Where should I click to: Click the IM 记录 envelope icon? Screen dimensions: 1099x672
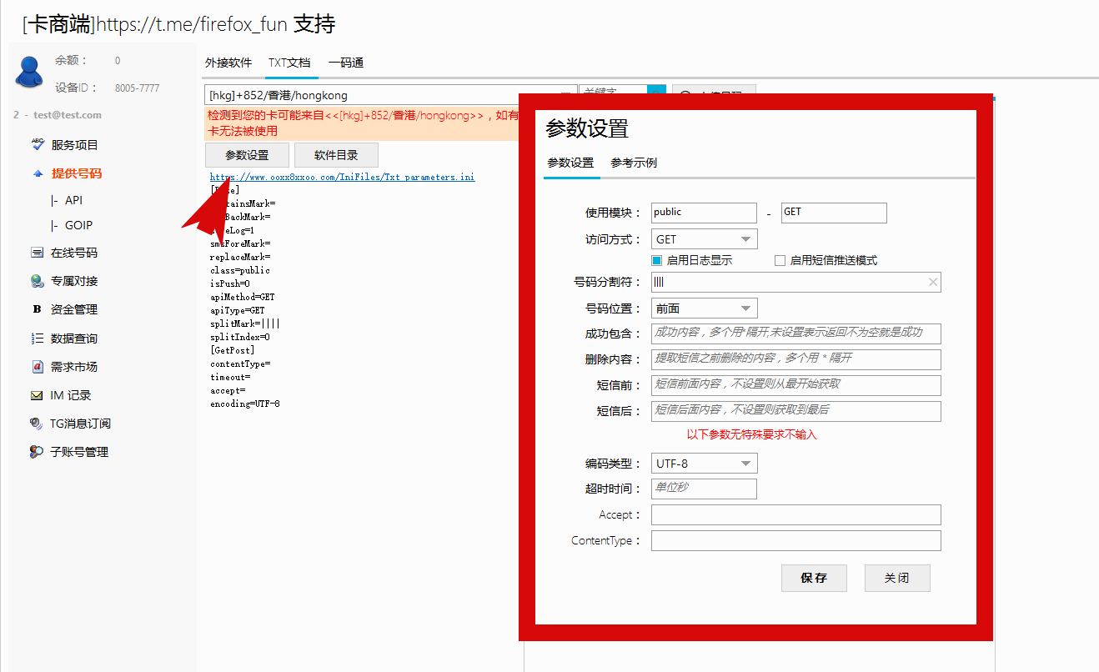(37, 395)
